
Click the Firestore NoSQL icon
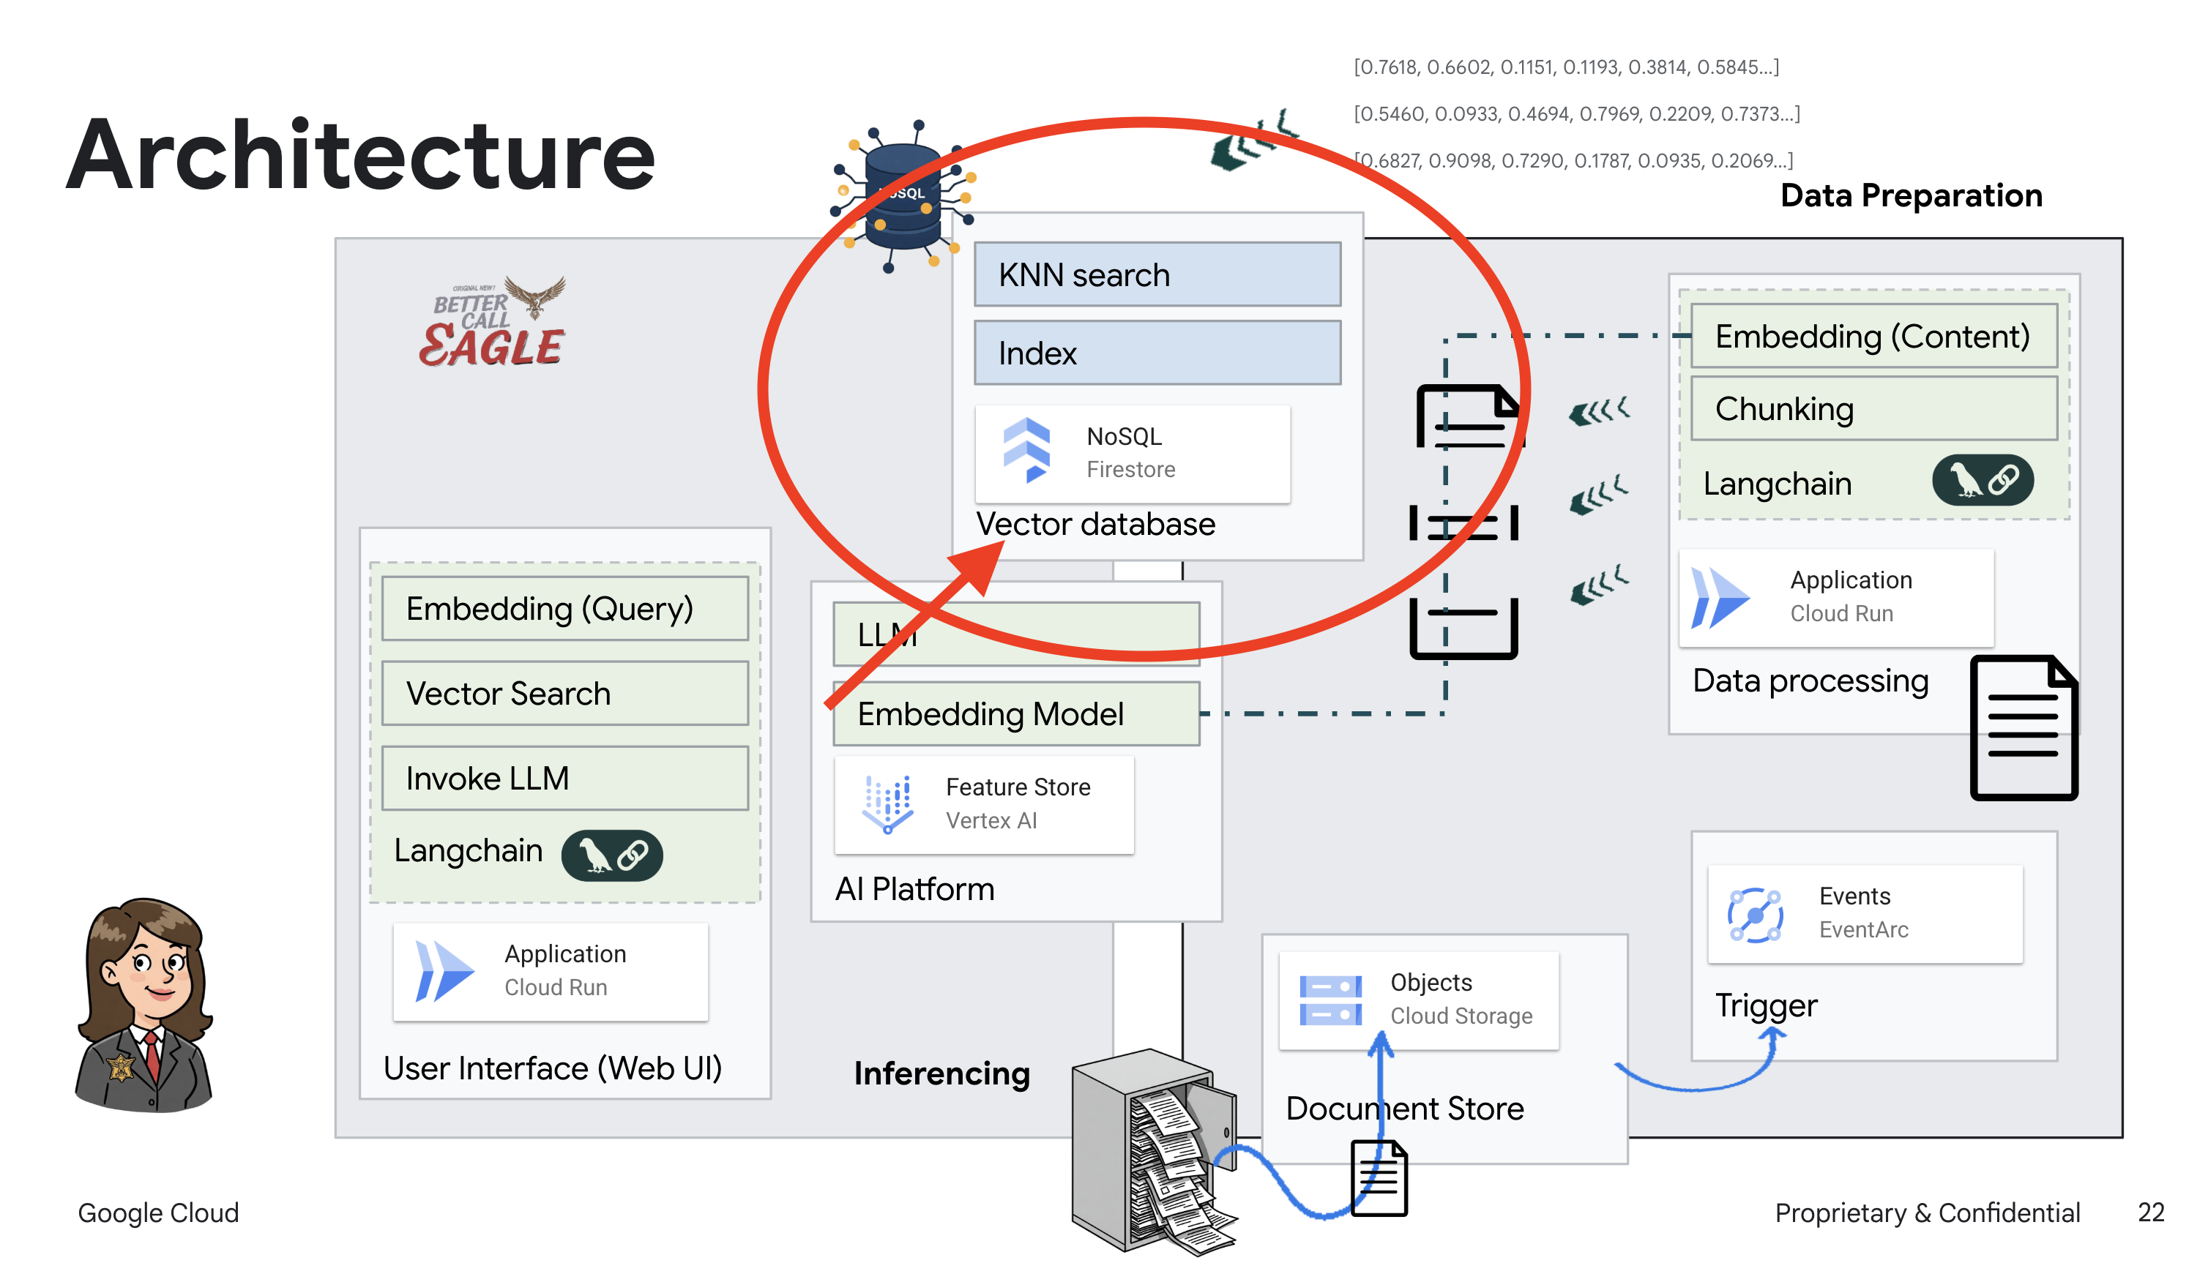[x=1026, y=450]
